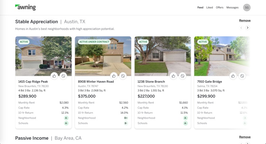Click Neighborhood B+ badge on Winter Haven Road
Image resolution: width=266 pixels, height=144 pixels.
click(x=126, y=118)
